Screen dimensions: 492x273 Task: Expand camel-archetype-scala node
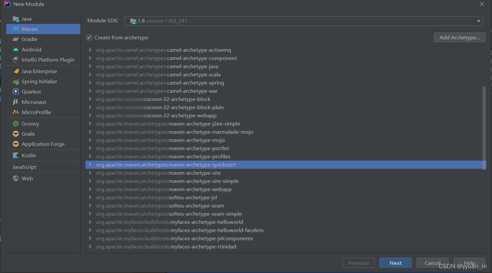coord(90,74)
